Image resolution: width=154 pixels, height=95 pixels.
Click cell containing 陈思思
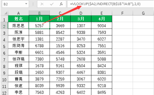pos(18,26)
